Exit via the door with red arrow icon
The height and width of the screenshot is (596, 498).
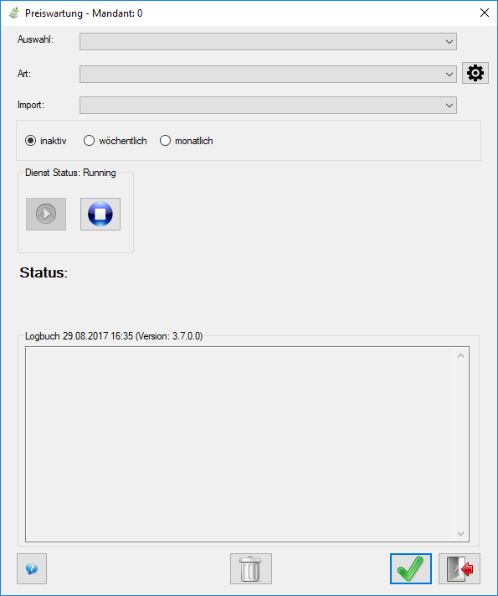point(459,568)
